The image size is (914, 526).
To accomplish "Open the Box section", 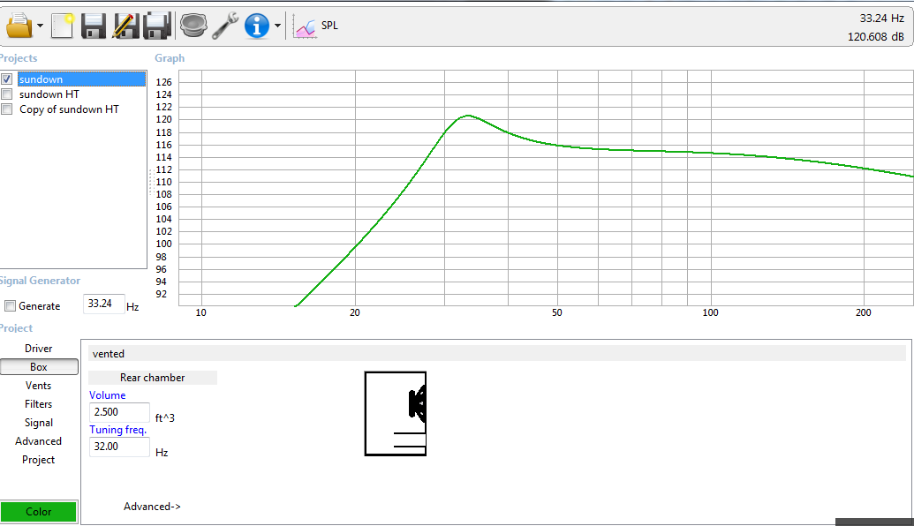I will tap(39, 367).
